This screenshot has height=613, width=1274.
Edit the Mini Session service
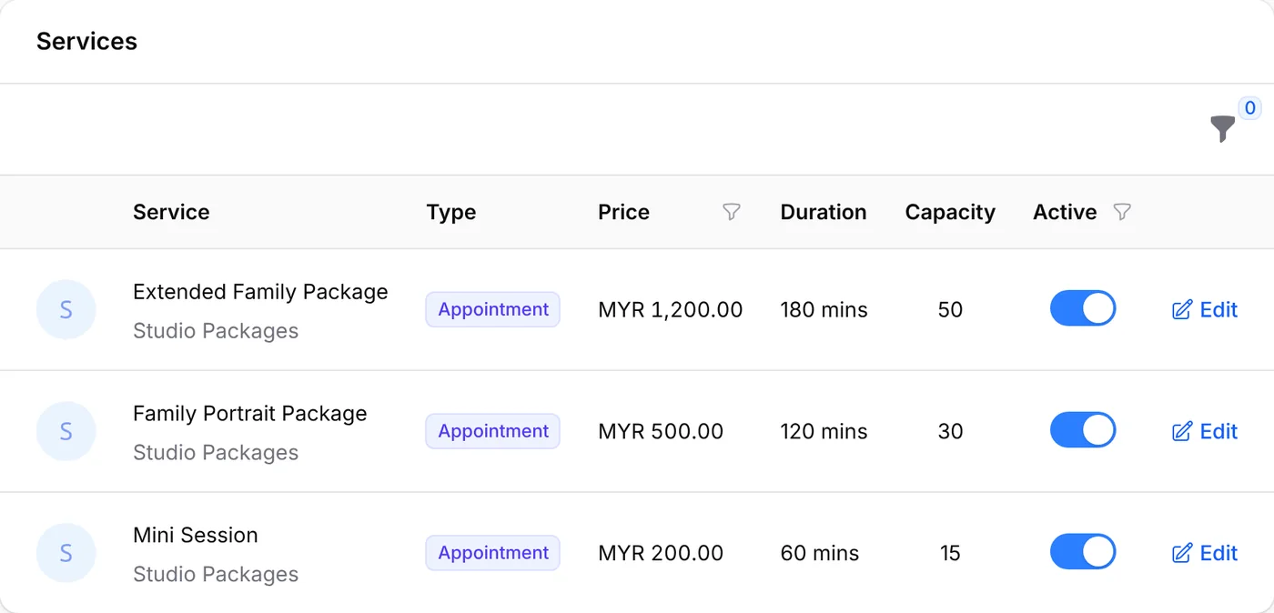coord(1205,554)
